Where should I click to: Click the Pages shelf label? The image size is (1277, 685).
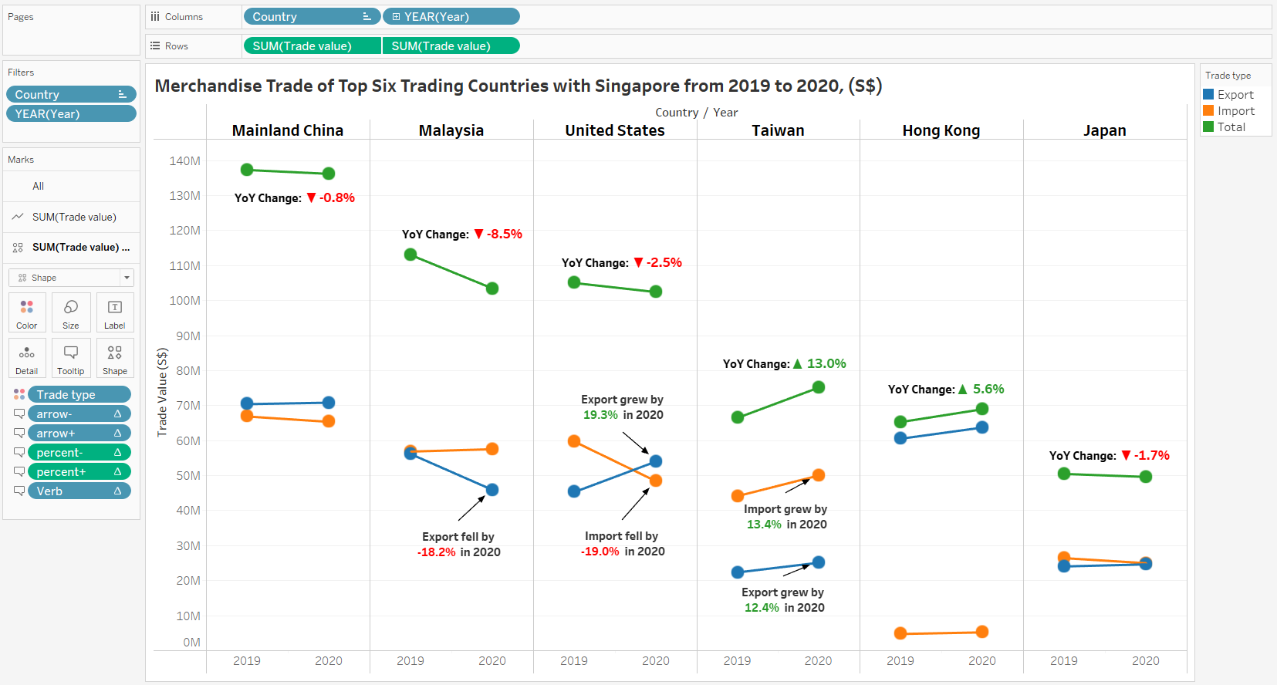[x=21, y=17]
